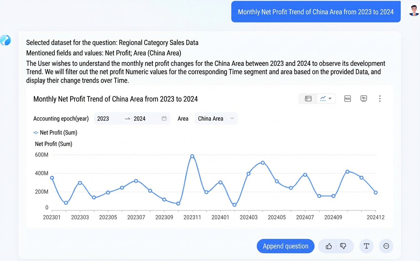This screenshot has height=261, width=420.
Task: Select the 202301 data point on chart
Action: (52, 178)
